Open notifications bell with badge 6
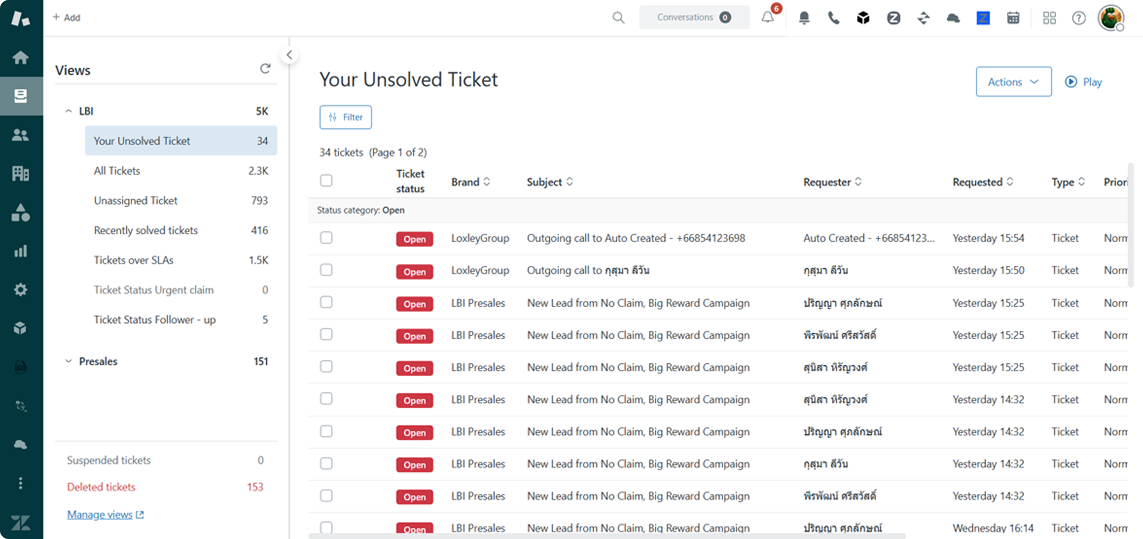 click(x=768, y=18)
